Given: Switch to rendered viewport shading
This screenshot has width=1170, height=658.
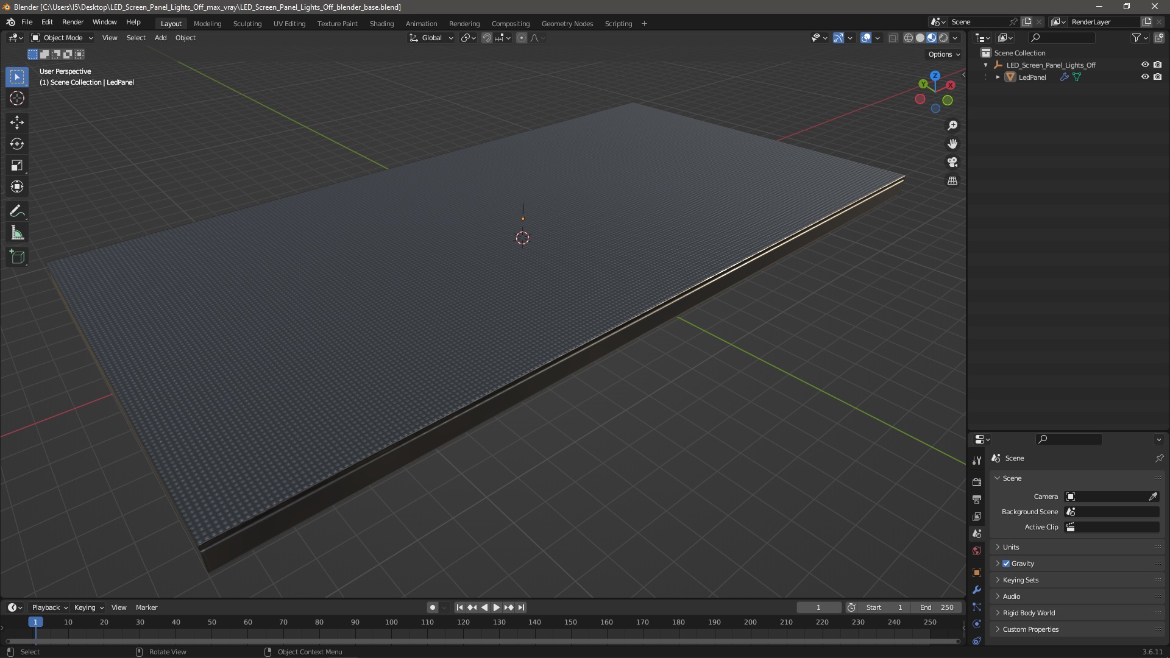Looking at the screenshot, I should (943, 38).
